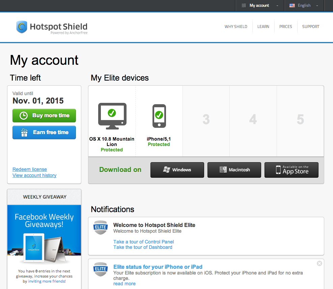Open the WHY SHIELD menu item
The height and width of the screenshot is (289, 333).
tap(236, 27)
